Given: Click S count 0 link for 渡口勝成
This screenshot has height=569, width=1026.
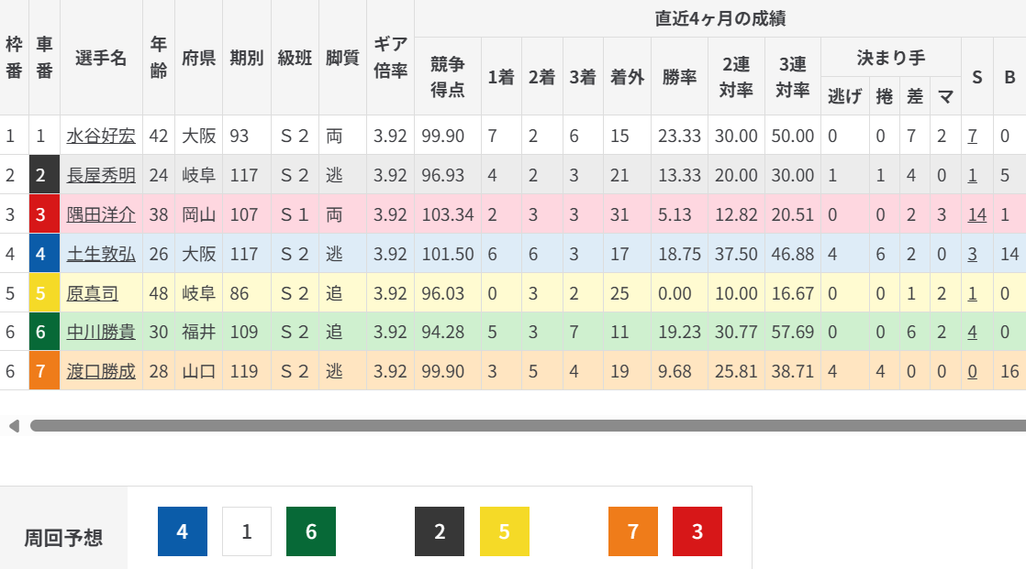Looking at the screenshot, I should click(972, 372).
